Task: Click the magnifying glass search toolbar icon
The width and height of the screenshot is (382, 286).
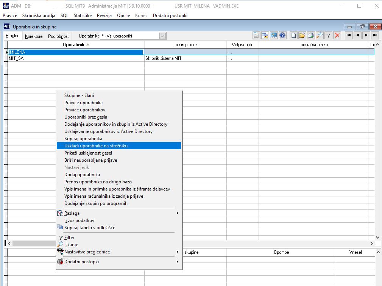Action: [320, 35]
